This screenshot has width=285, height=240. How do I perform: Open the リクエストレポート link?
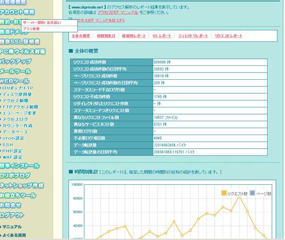[228, 36]
